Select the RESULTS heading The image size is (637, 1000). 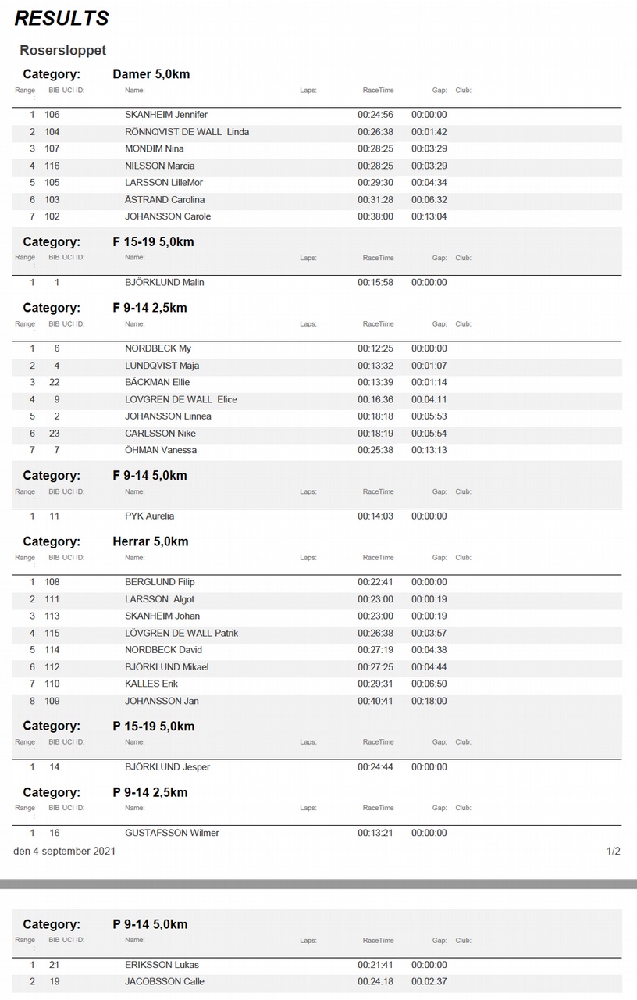[62, 18]
